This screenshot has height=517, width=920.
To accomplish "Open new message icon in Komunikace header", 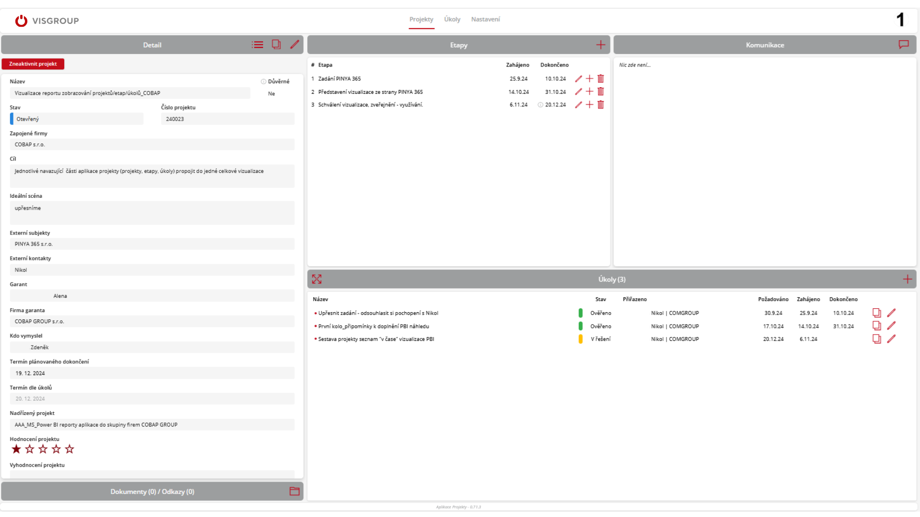I will [904, 45].
